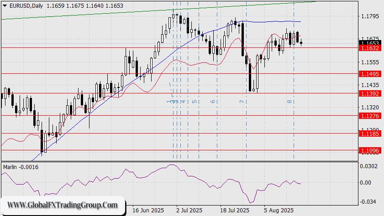Select the time marker numbered 8
The width and height of the screenshot is (384, 216).
[289, 102]
